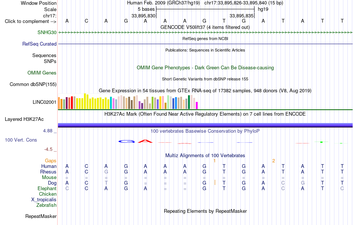This screenshot has height=225, width=353.
Task: Select the Elephant species label
Action: pyautogui.click(x=47, y=188)
